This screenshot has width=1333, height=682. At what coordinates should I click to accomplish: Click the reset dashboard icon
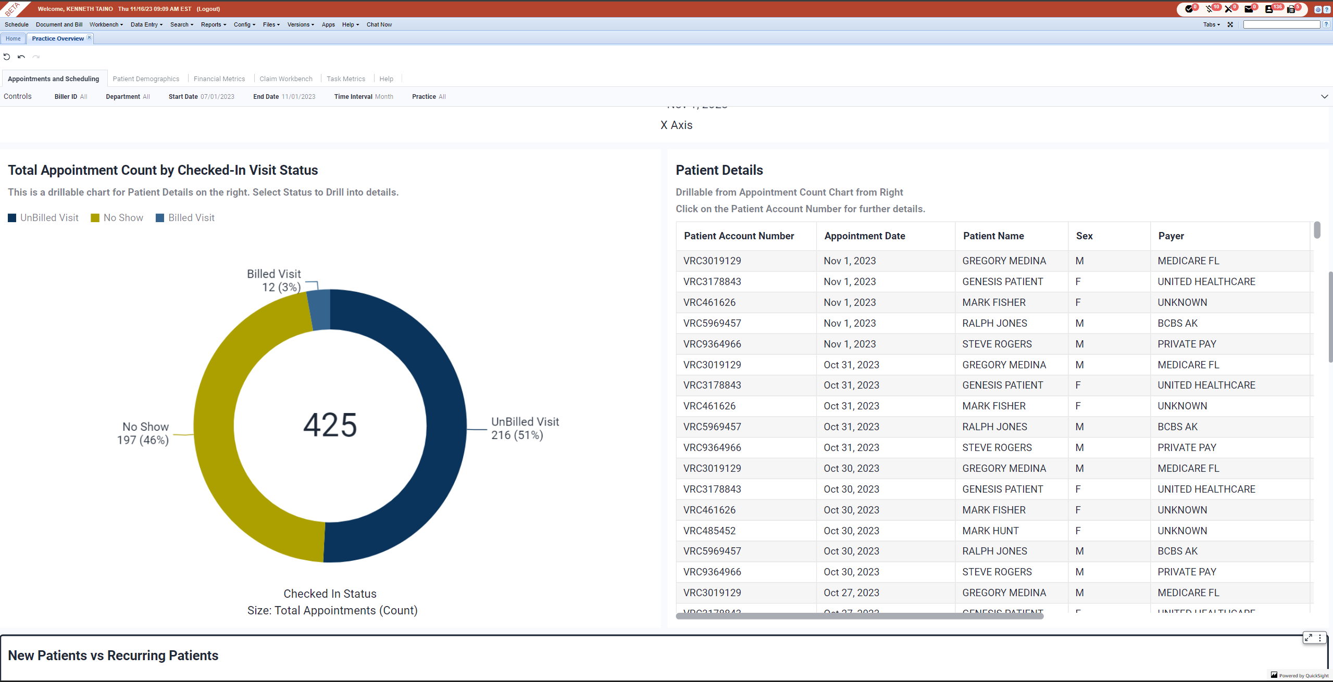coord(7,57)
